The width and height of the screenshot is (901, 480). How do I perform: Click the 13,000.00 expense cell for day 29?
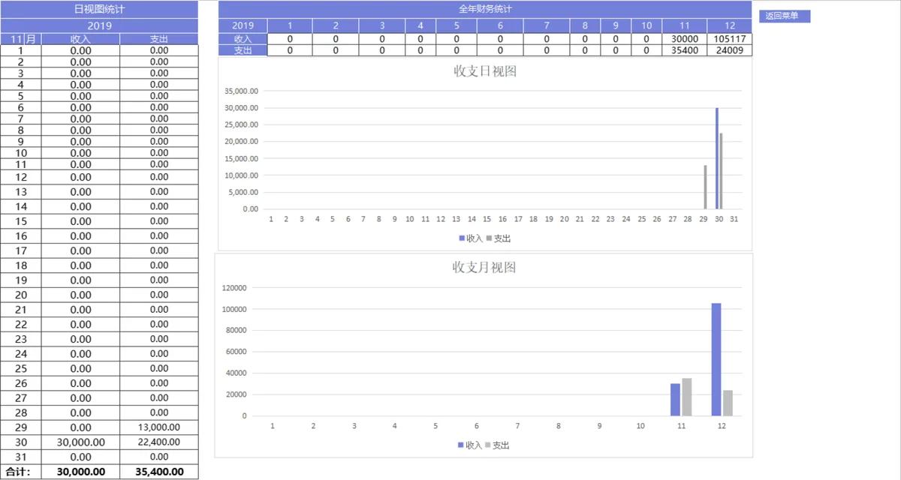point(159,427)
